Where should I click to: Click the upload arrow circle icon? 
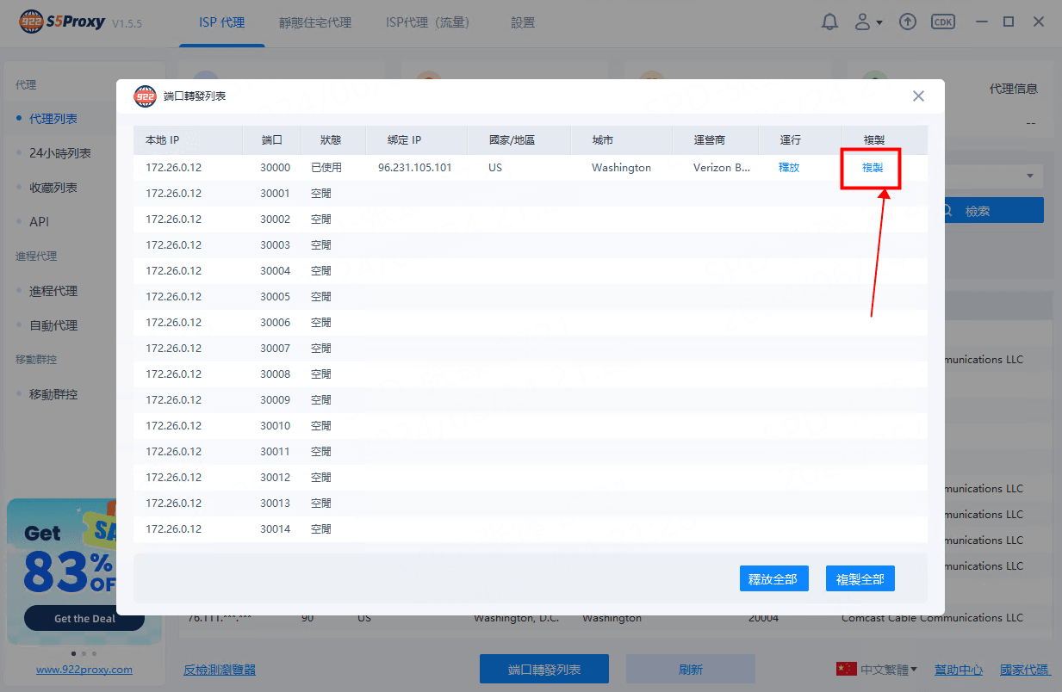907,22
